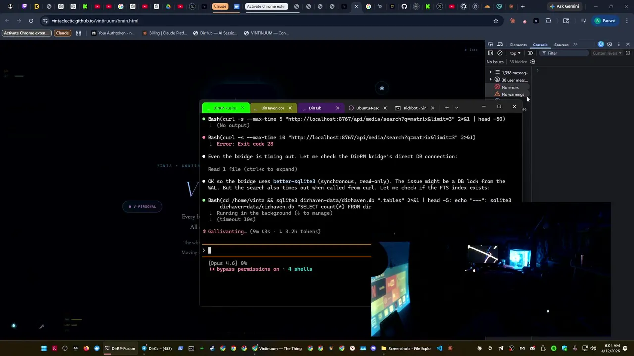Clear the console with the clear icon
The height and width of the screenshot is (356, 634).
pyautogui.click(x=500, y=53)
